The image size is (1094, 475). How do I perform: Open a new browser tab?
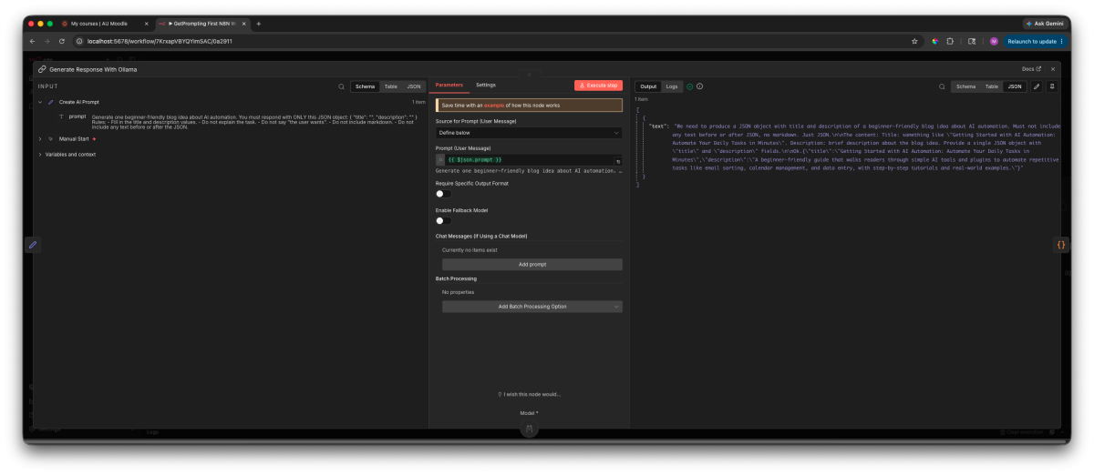258,24
